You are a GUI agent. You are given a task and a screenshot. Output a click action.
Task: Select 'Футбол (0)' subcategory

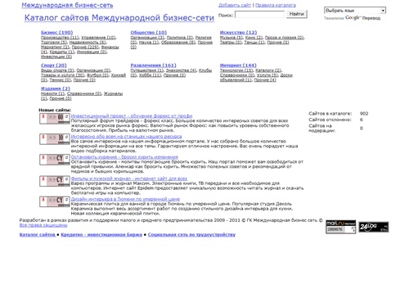97,75
